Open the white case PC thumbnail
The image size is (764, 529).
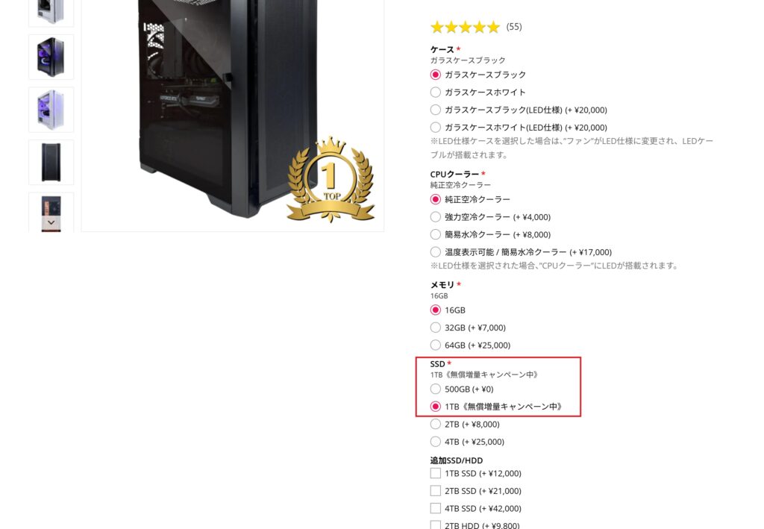51,110
